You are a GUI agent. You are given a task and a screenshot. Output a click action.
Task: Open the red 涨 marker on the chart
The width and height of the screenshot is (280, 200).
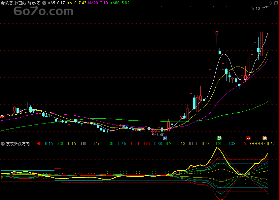248,138
